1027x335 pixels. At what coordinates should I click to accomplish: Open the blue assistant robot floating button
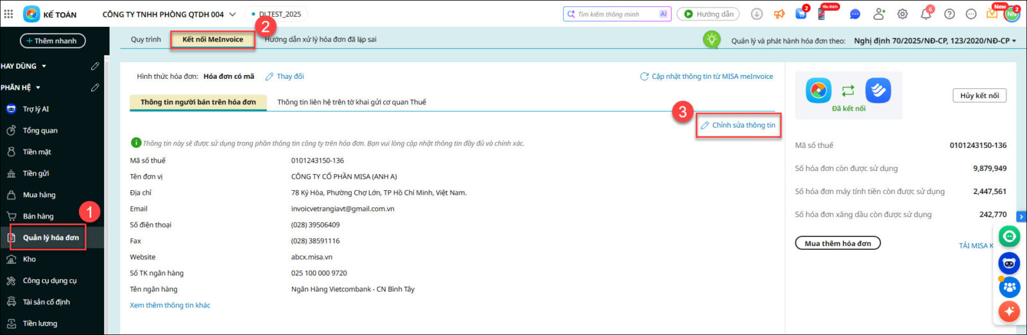point(1010,263)
